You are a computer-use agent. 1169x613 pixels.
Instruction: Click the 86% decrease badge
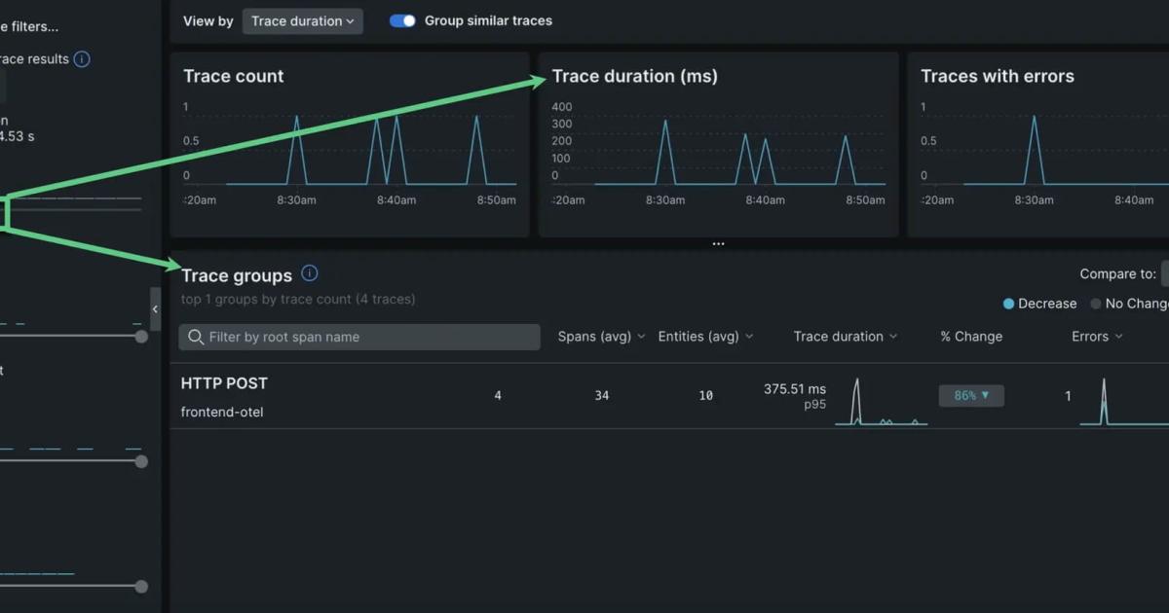(971, 396)
